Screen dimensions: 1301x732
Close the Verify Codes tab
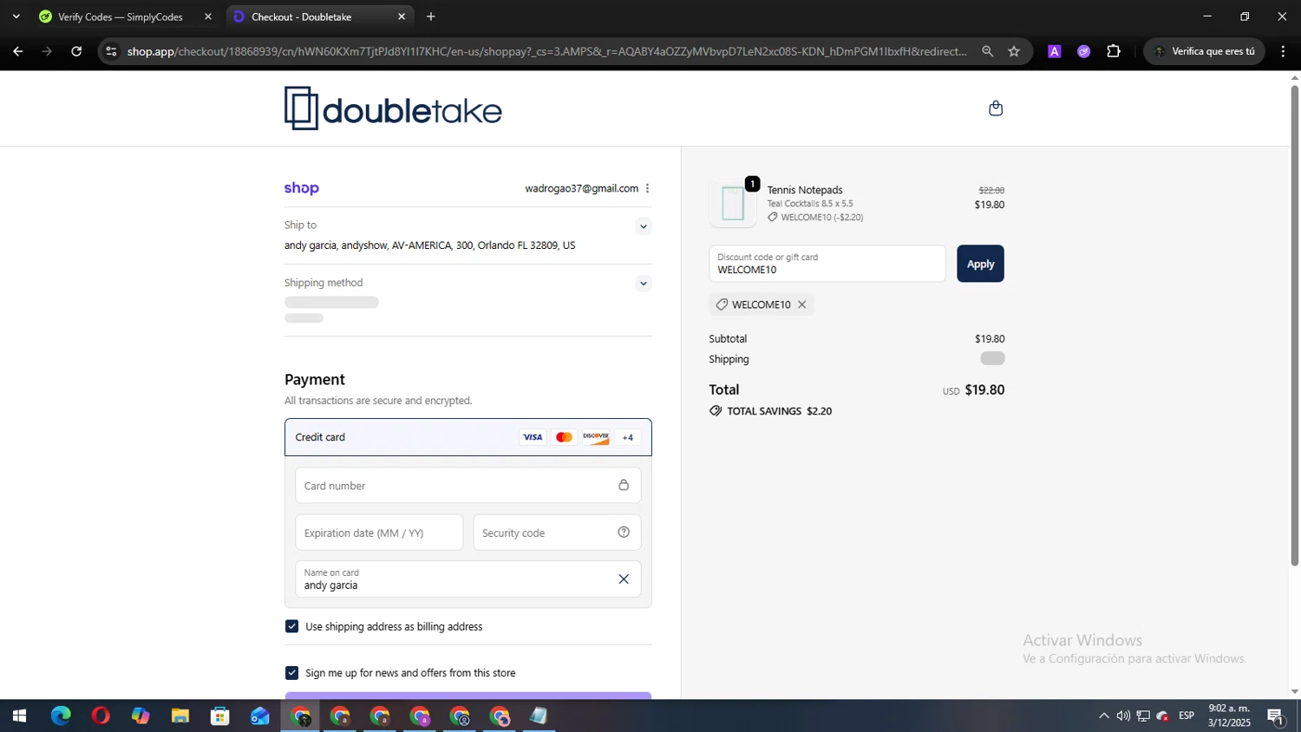pyautogui.click(x=208, y=16)
